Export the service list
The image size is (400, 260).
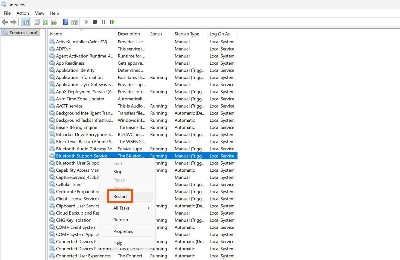pos(54,22)
